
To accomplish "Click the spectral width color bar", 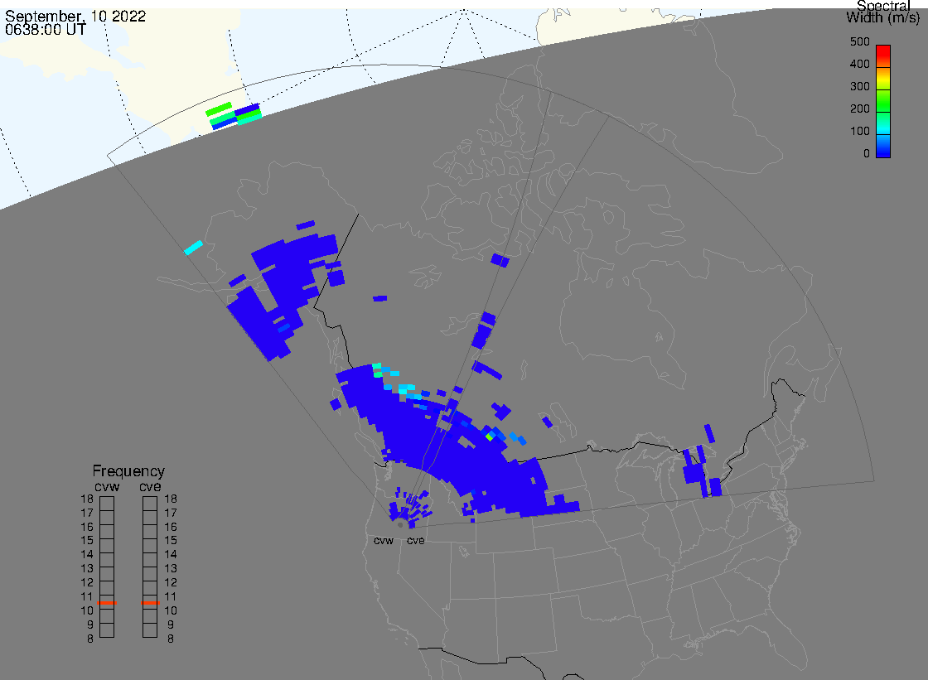I will click(883, 101).
